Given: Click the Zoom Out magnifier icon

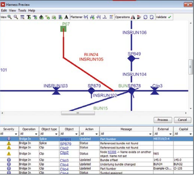Looking at the screenshot, I should coord(15,17).
